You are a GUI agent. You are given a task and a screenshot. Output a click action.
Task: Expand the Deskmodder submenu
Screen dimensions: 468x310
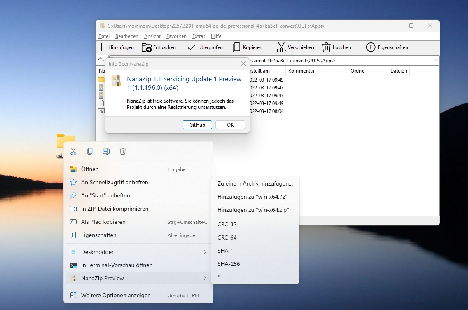pyautogui.click(x=138, y=252)
